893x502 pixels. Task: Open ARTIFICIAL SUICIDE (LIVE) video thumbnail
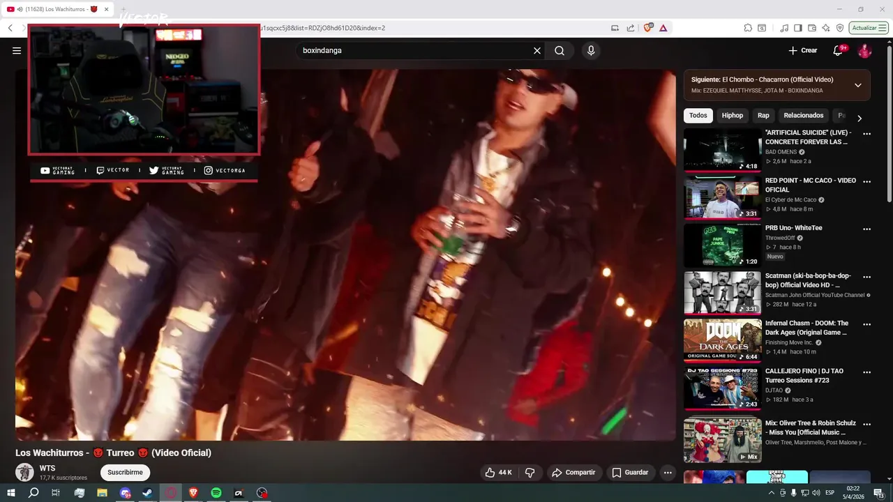click(x=723, y=150)
